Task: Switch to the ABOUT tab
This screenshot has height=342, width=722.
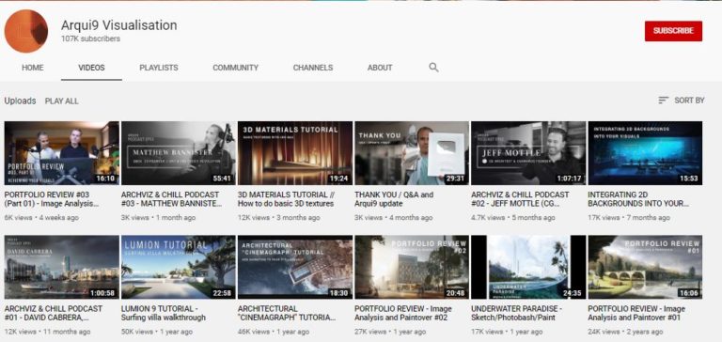Action: click(x=380, y=68)
